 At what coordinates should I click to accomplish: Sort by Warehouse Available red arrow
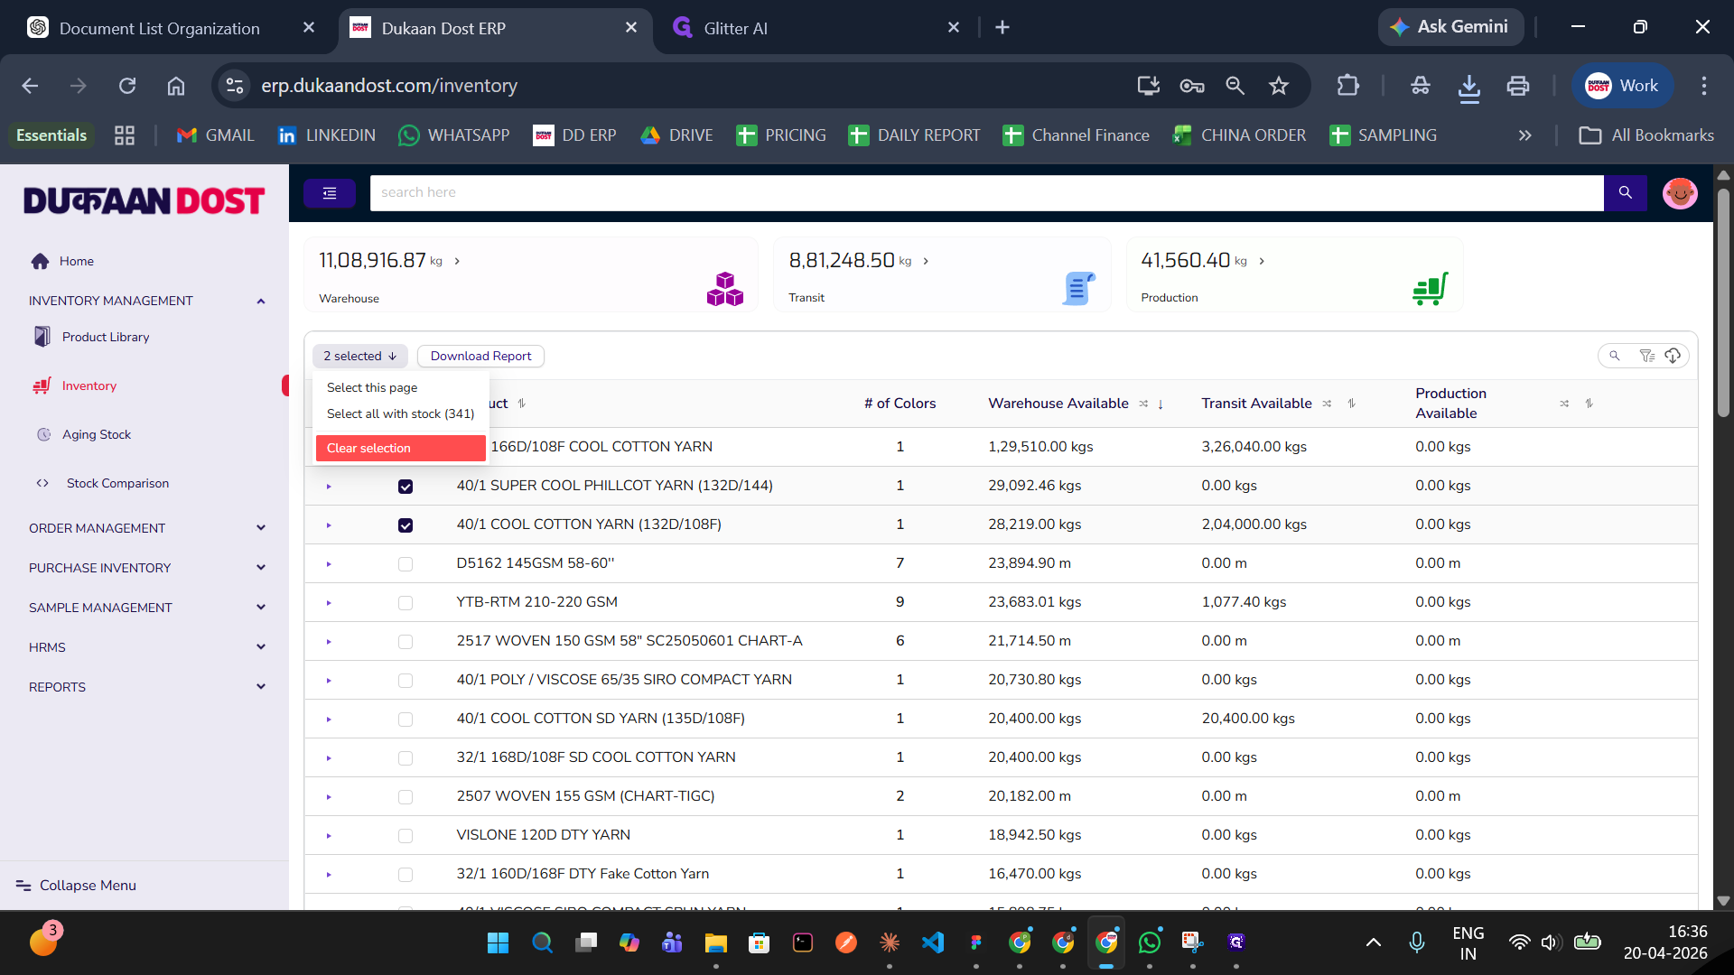click(1161, 404)
